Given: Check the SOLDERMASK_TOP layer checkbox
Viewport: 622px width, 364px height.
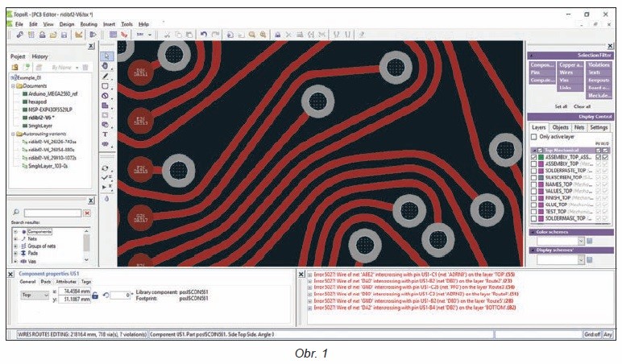Looking at the screenshot, I should point(534,218).
